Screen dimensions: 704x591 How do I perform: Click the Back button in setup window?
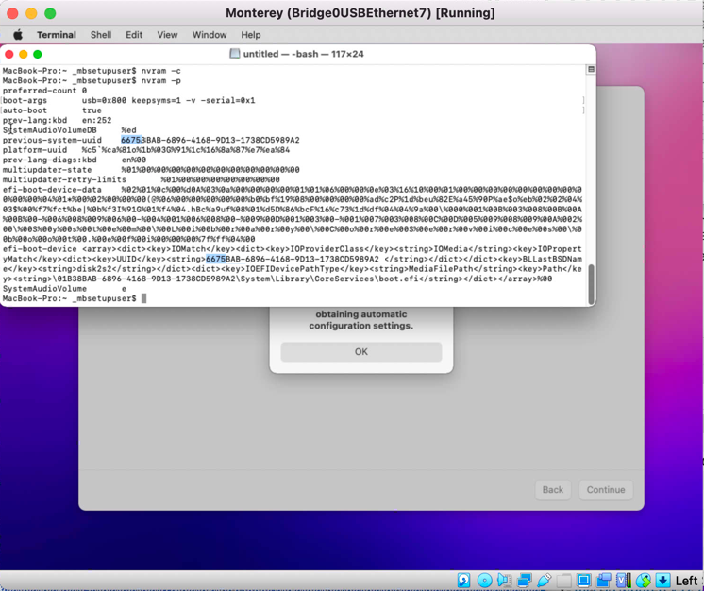[553, 489]
